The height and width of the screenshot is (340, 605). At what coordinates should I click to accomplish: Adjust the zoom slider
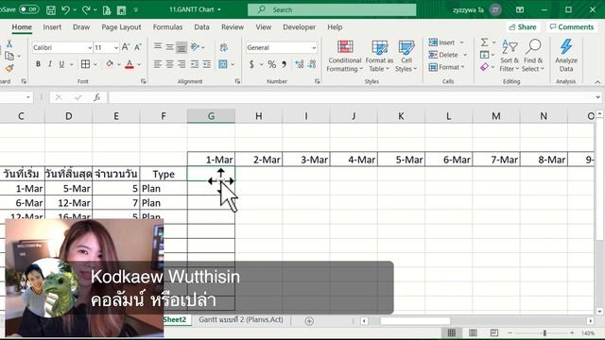544,332
